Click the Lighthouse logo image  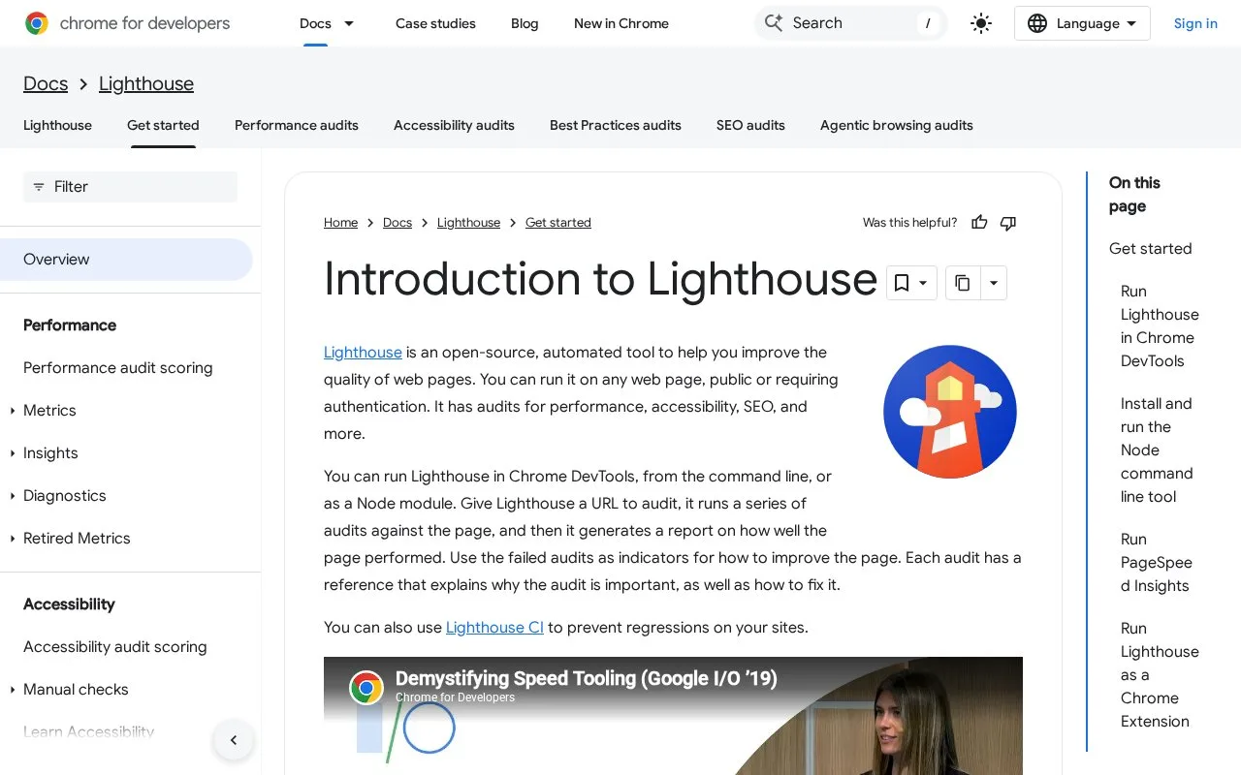[x=950, y=412]
